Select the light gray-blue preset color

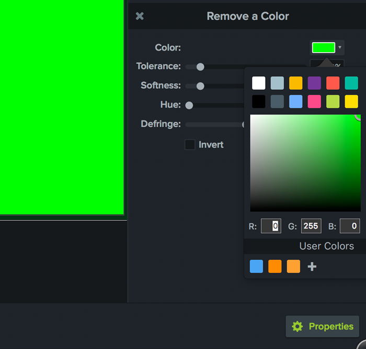(277, 83)
